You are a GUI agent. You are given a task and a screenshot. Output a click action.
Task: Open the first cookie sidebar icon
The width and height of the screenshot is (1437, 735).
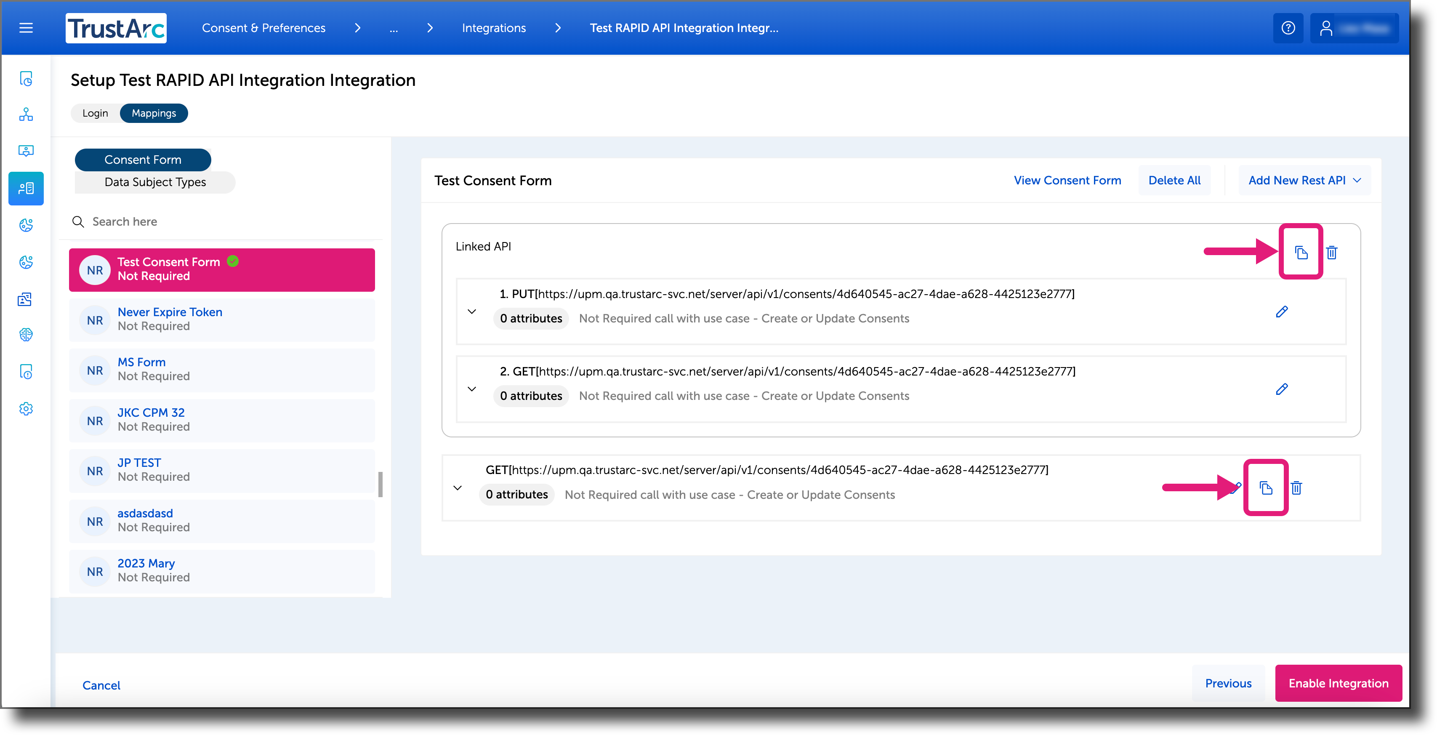click(x=26, y=226)
